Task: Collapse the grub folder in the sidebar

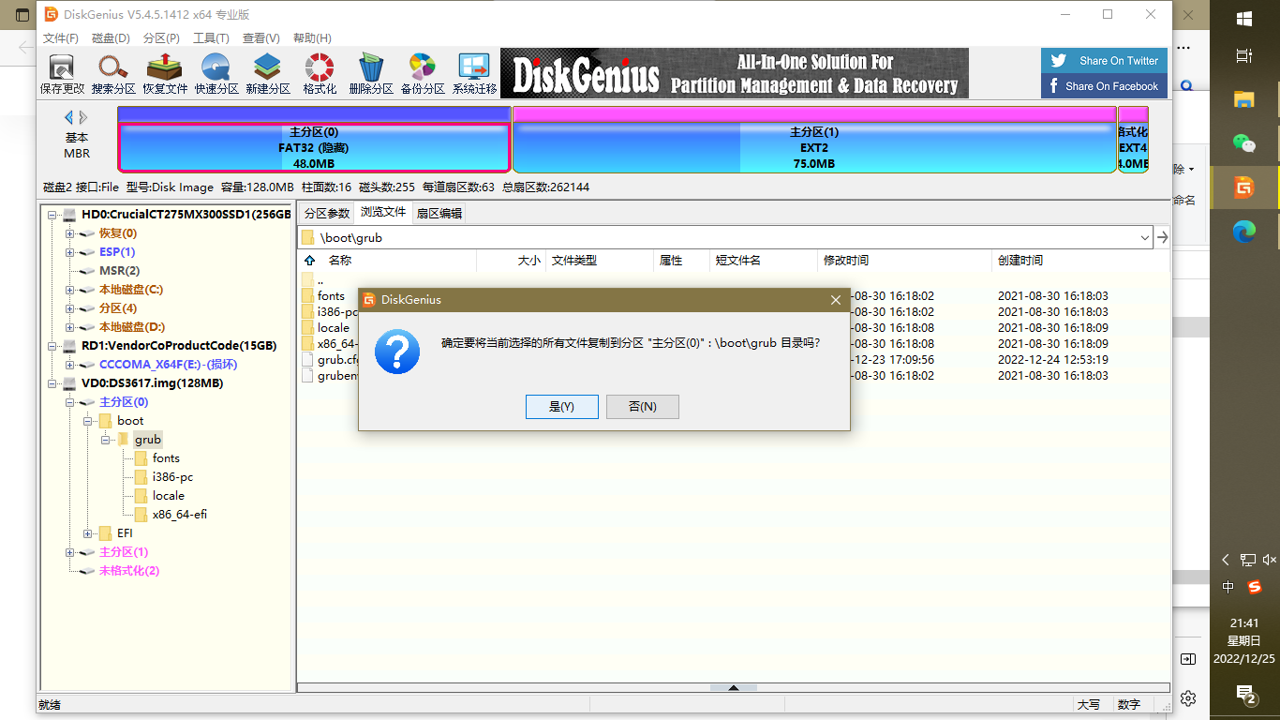Action: [x=106, y=439]
